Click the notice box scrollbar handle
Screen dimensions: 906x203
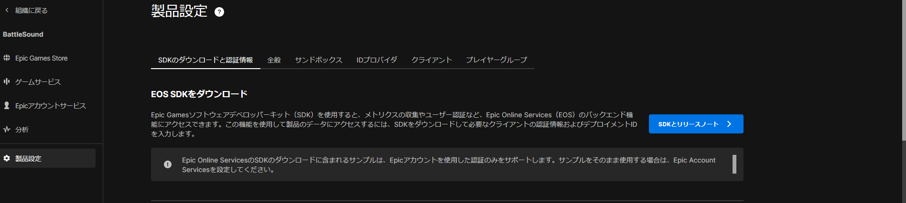[x=734, y=164]
